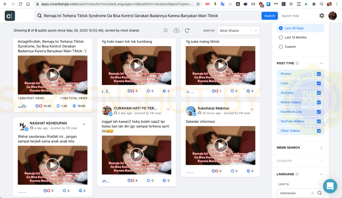Open Sukoharjo Makmur post options chevron

click(x=252, y=109)
